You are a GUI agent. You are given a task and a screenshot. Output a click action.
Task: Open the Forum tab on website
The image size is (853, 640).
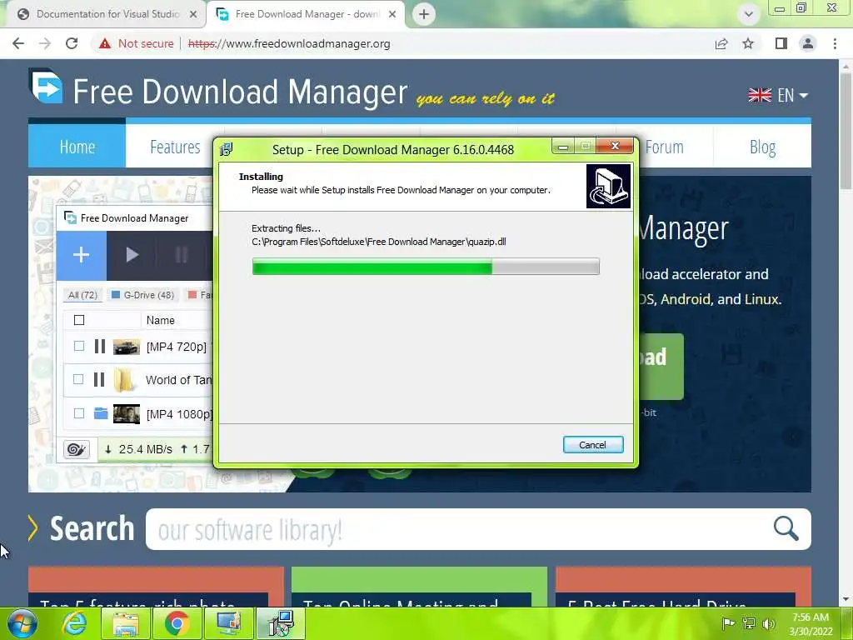click(x=664, y=147)
